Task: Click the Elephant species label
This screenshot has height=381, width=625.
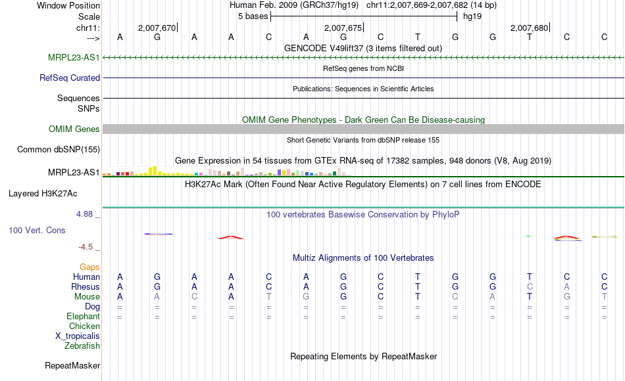Action: 83,317
